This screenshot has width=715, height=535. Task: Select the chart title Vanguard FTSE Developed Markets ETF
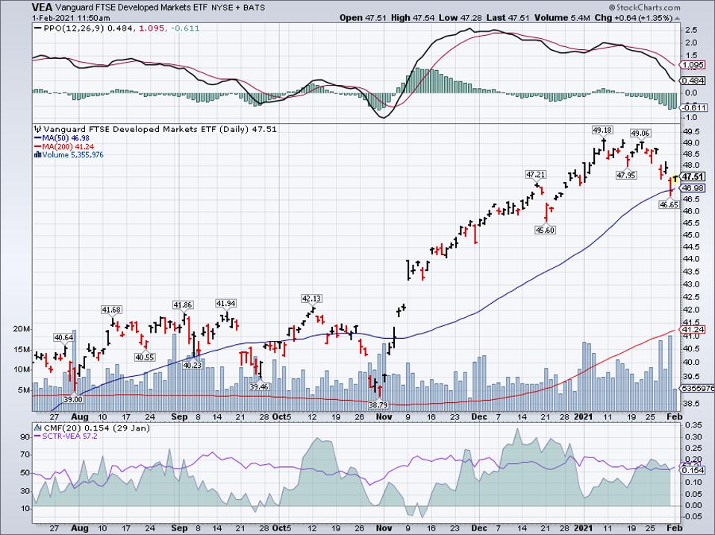132,7
